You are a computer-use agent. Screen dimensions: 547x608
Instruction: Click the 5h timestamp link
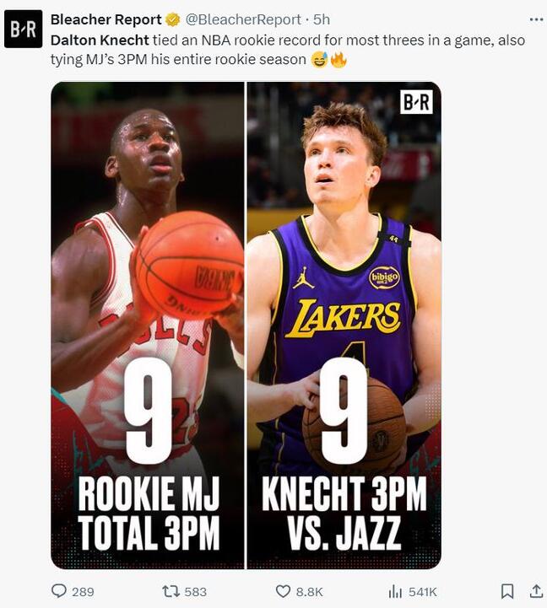tap(322, 19)
